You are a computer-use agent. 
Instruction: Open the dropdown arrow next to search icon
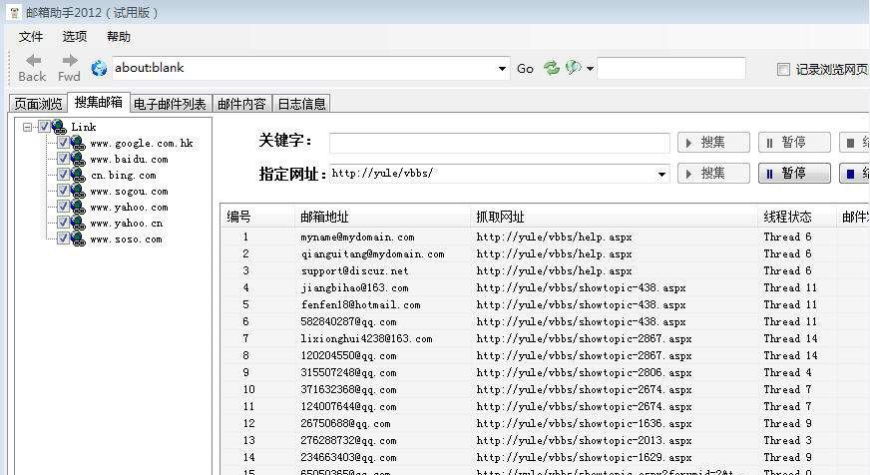pyautogui.click(x=590, y=69)
